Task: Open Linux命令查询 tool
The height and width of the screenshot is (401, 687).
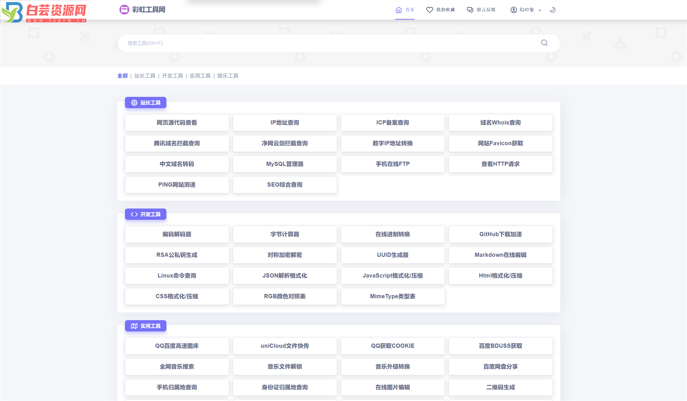Action: click(177, 276)
